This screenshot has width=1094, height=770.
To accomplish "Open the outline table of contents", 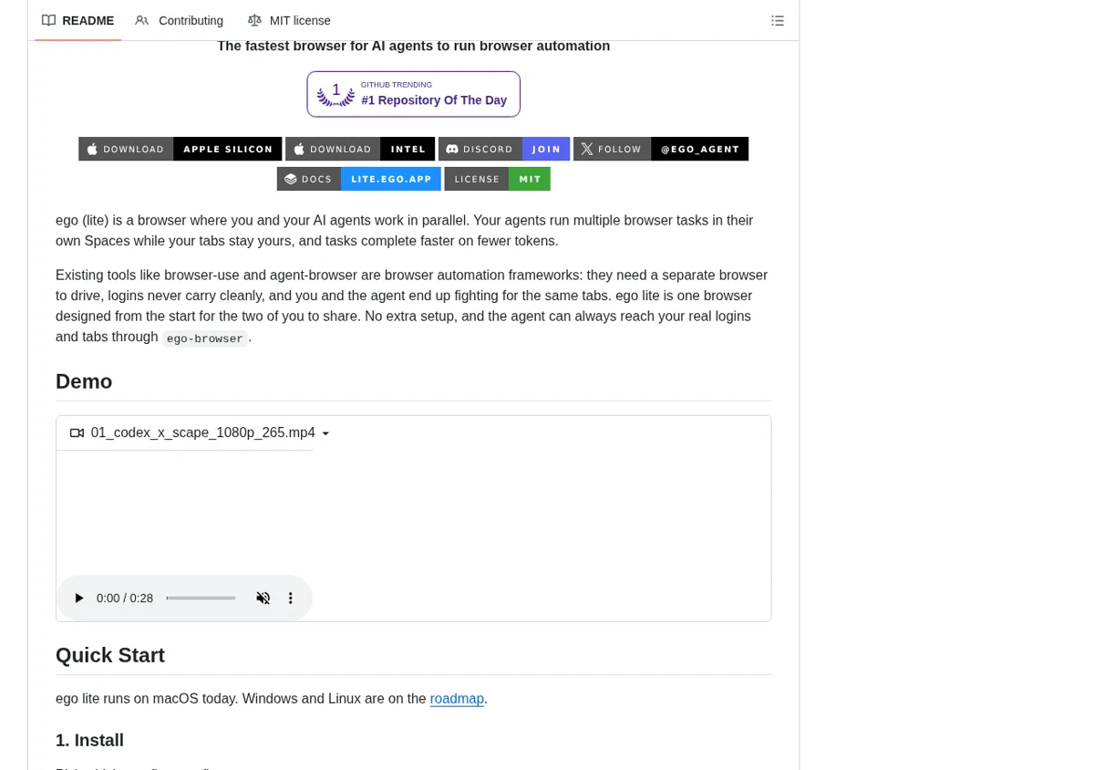I will (x=777, y=20).
